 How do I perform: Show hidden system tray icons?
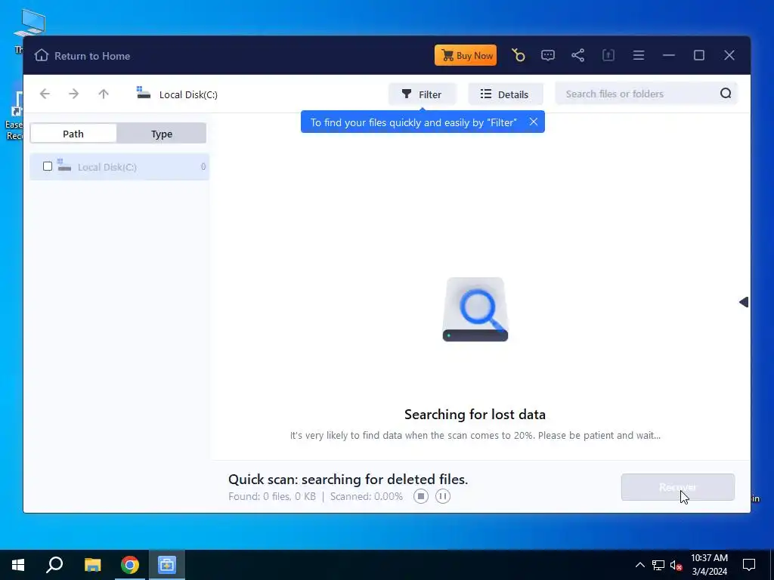[639, 565]
